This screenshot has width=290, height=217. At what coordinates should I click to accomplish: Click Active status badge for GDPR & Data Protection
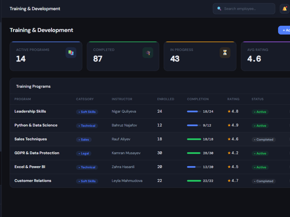click(260, 153)
